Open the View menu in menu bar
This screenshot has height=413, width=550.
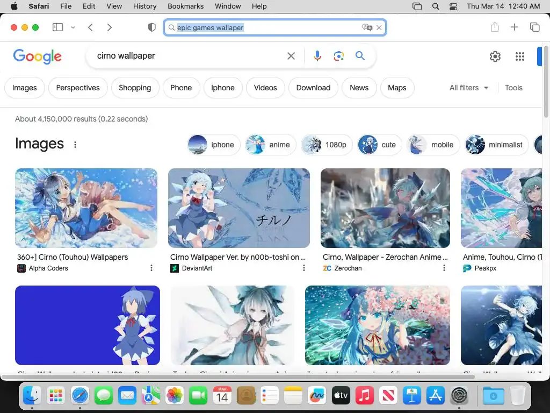point(114,6)
